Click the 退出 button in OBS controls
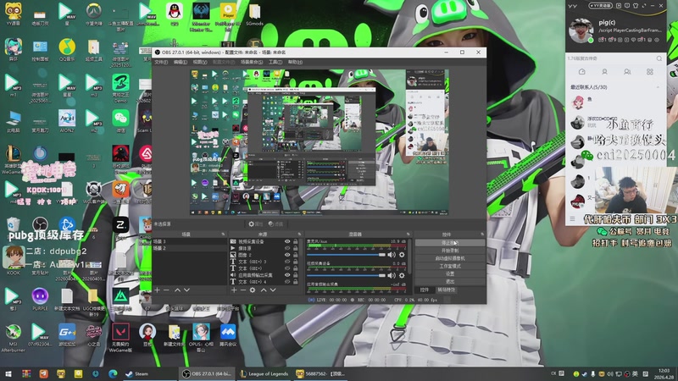Image resolution: width=678 pixels, height=381 pixels. pyautogui.click(x=450, y=282)
